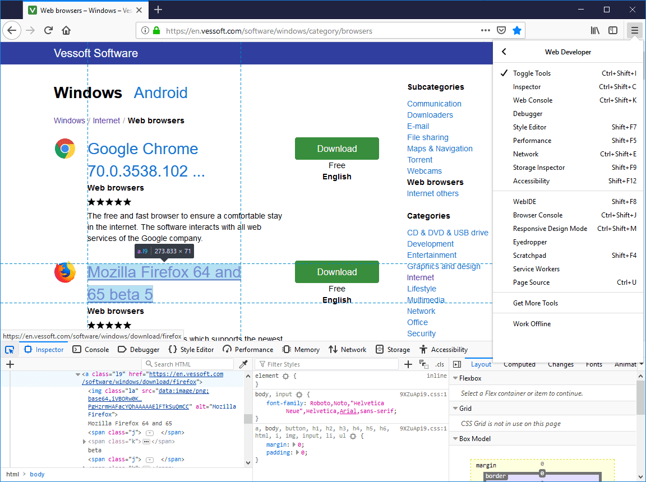Image resolution: width=646 pixels, height=482 pixels.
Task: Choose Web Console in the Web Developer menu
Action: point(568,100)
